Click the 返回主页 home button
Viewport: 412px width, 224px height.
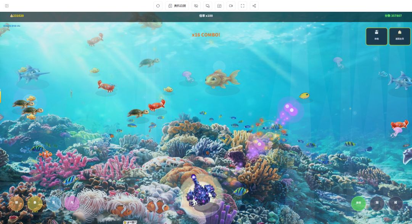pyautogui.click(x=400, y=37)
